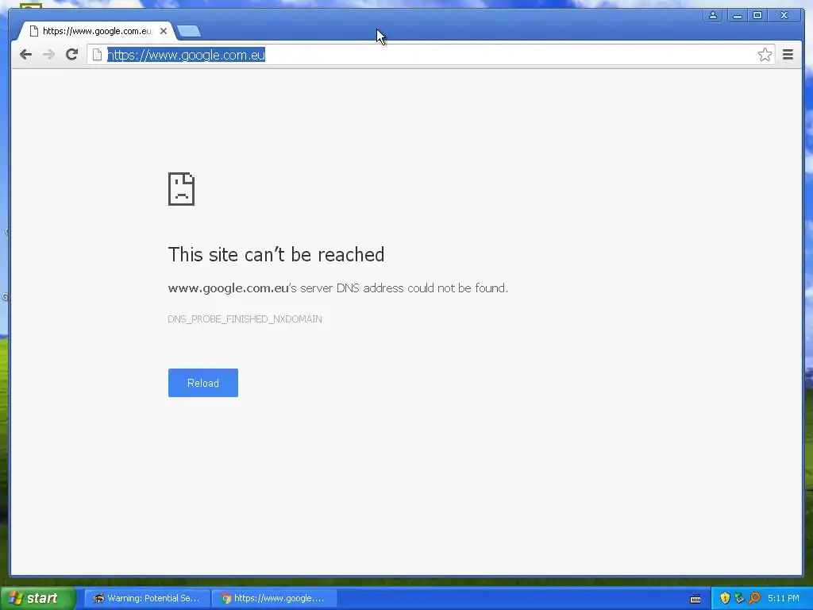Close the Chrome window
813x610 pixels.
pos(784,16)
